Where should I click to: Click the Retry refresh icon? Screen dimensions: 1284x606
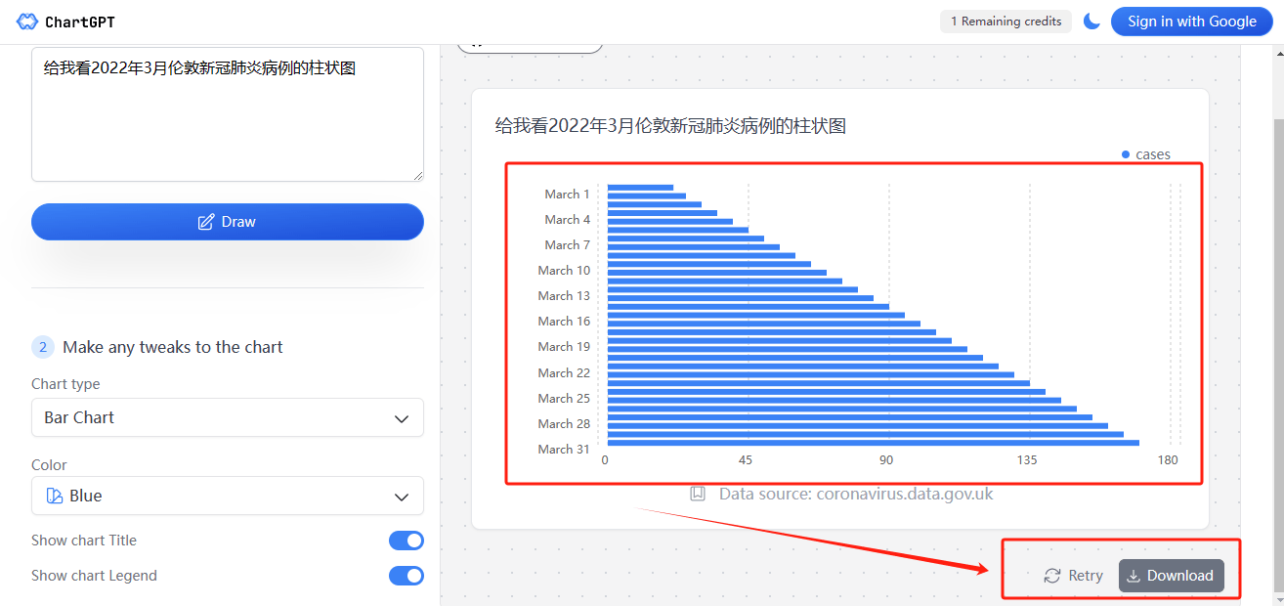(1052, 576)
